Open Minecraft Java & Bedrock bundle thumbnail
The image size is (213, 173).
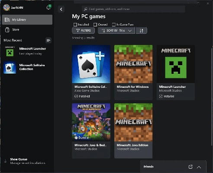tap(91, 122)
